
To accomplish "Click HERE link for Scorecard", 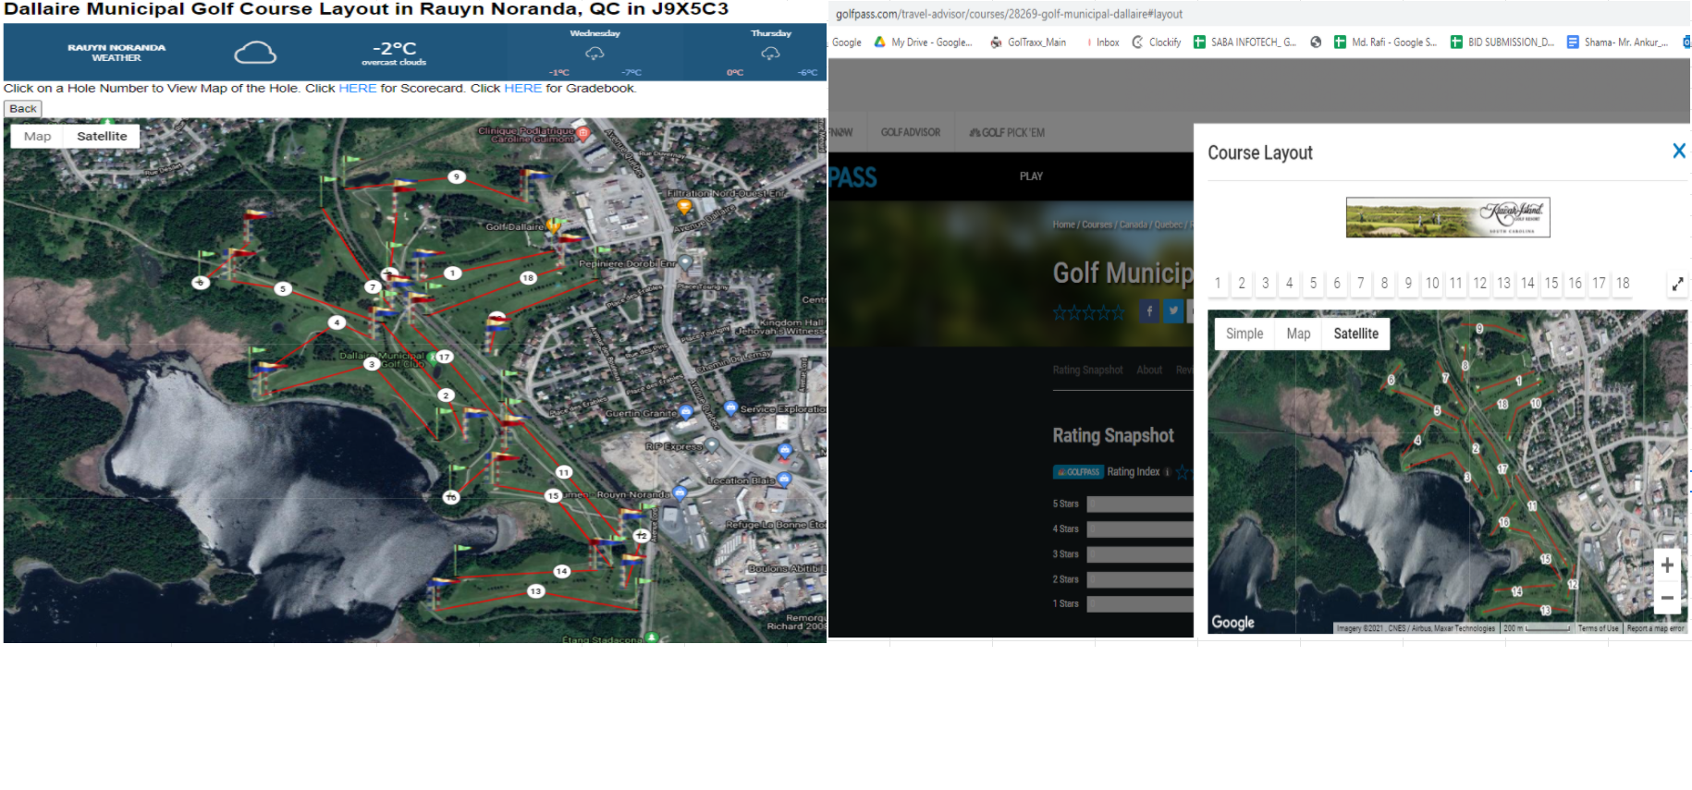I will [358, 89].
